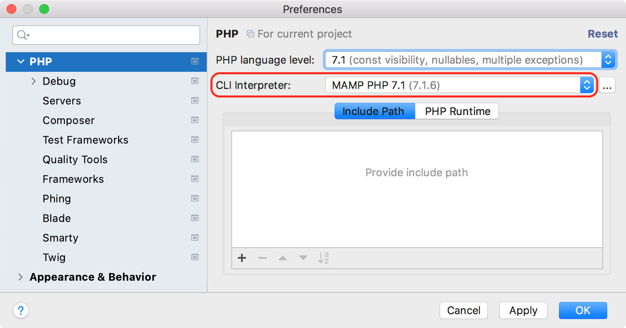
Task: Select Twig in the settings tree
Action: click(x=54, y=257)
